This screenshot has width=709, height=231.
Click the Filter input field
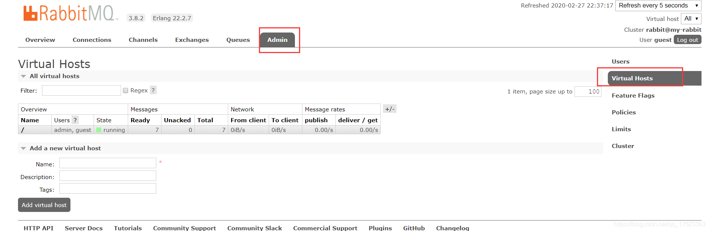point(81,90)
